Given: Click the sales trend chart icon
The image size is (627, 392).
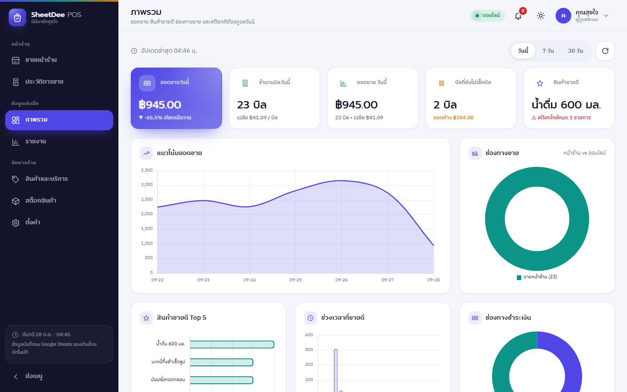Looking at the screenshot, I should pos(146,153).
